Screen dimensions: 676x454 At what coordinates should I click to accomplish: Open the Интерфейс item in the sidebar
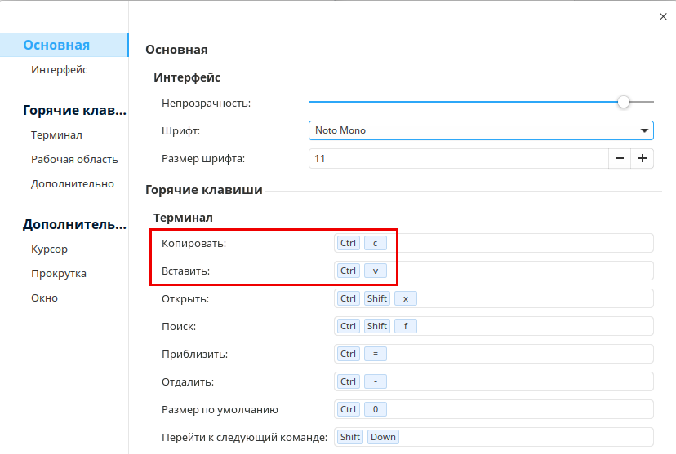(x=59, y=70)
